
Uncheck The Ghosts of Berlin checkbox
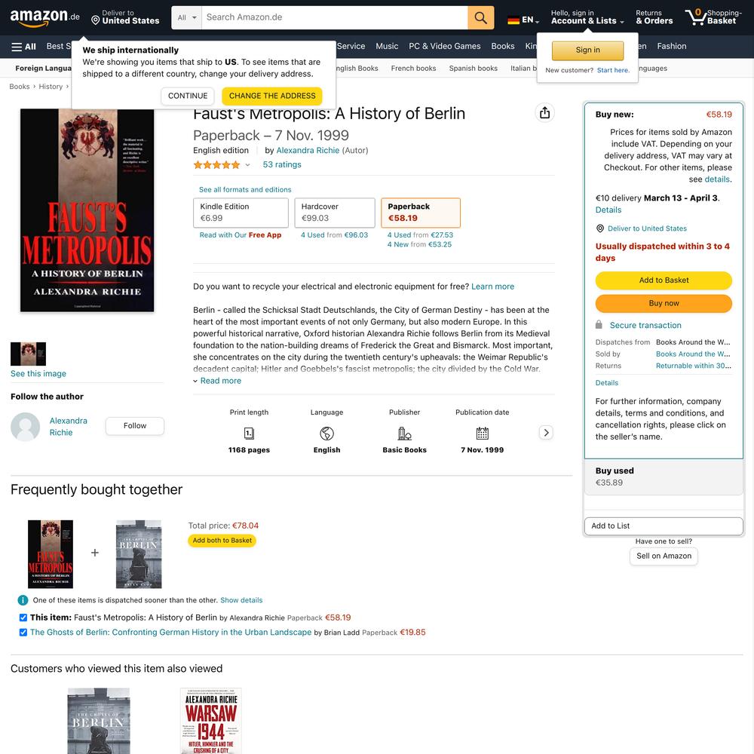click(x=23, y=633)
